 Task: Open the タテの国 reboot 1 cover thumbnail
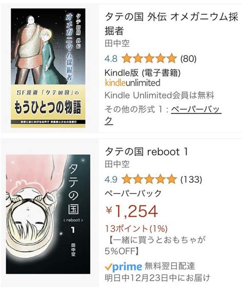pos(48,214)
